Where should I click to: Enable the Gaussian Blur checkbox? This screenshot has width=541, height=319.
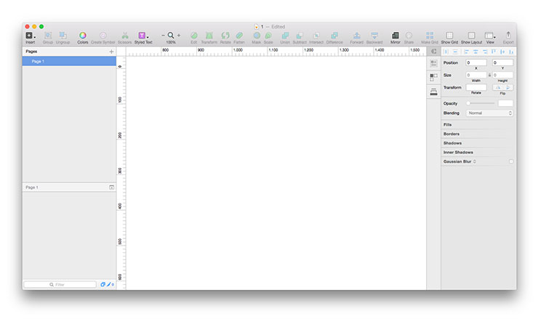pos(511,161)
